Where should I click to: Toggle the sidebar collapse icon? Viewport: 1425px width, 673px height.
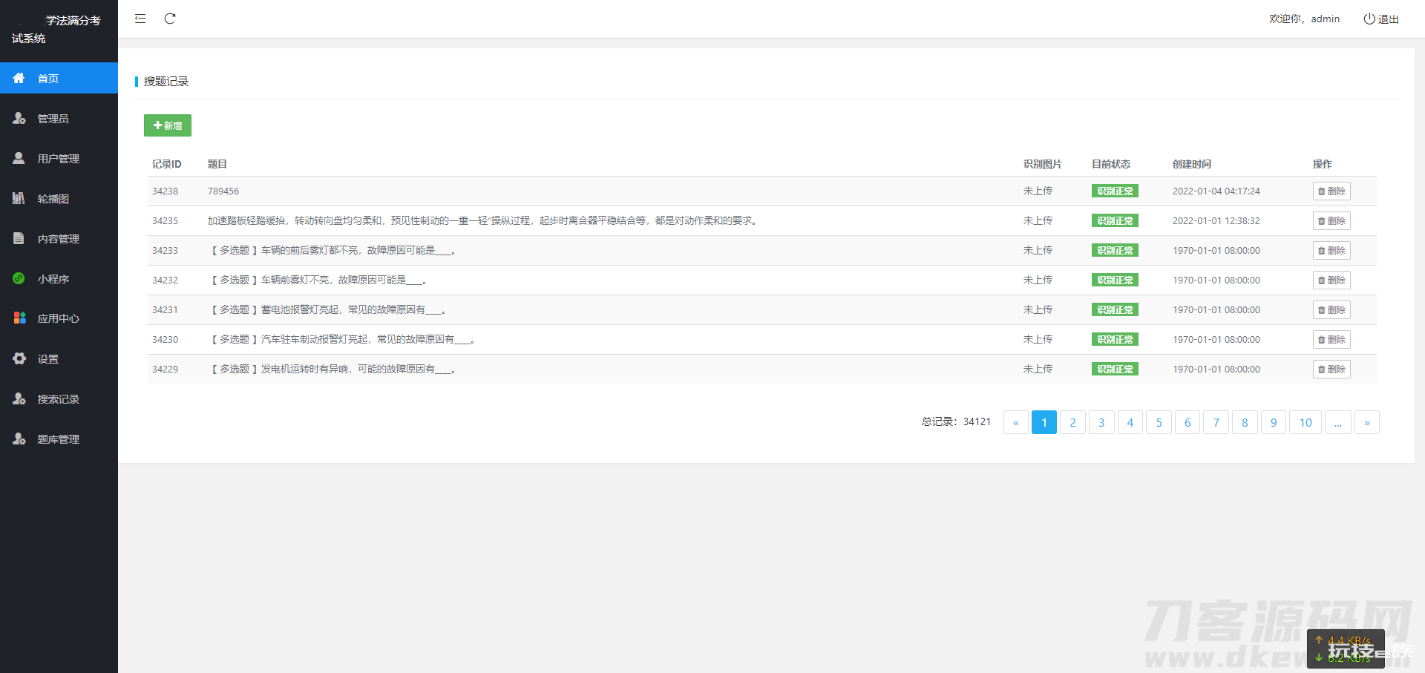coord(140,19)
